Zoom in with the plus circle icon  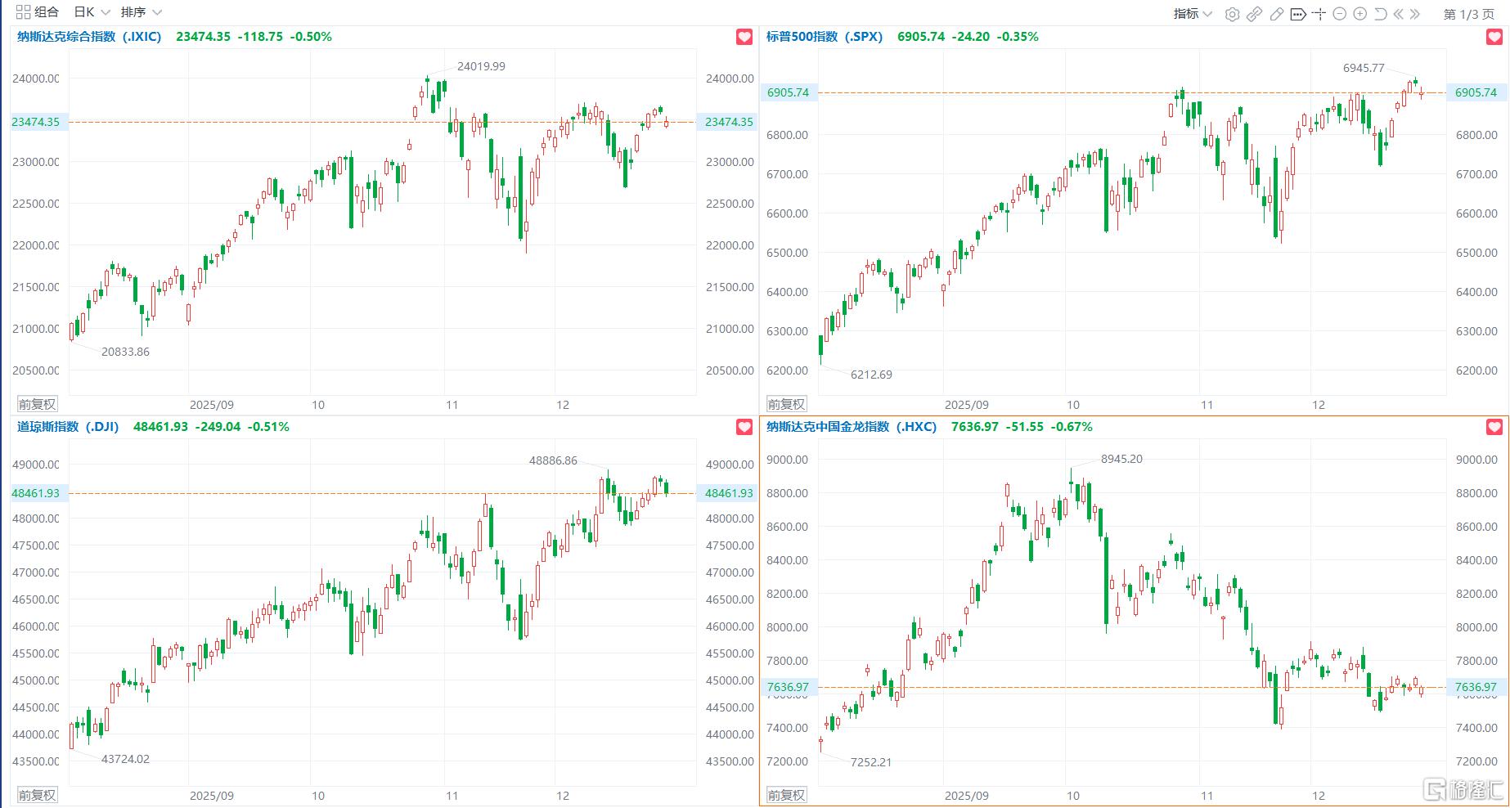1359,14
